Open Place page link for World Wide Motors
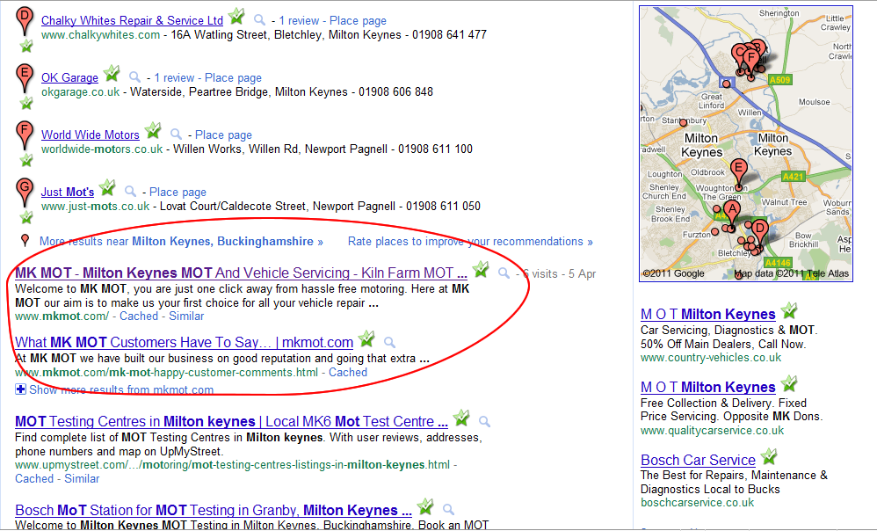The width and height of the screenshot is (877, 531). 223,135
